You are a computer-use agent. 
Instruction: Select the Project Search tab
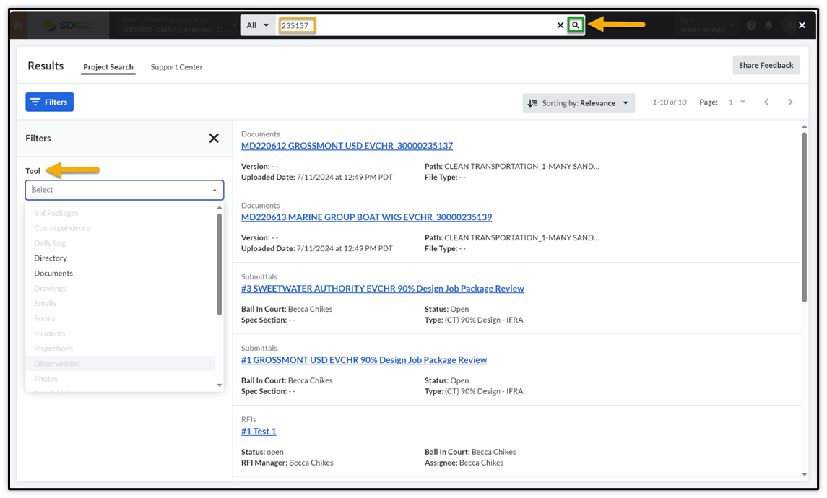click(108, 67)
